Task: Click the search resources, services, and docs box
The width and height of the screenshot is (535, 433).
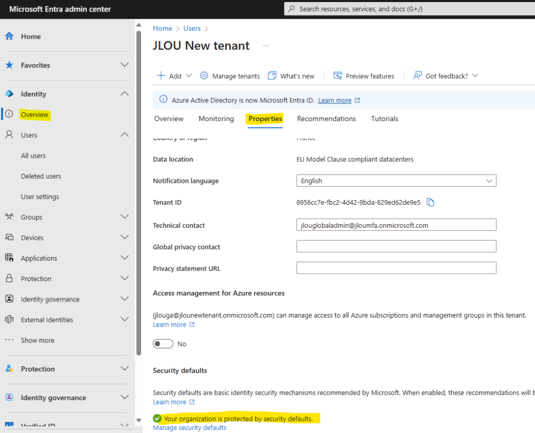Action: point(410,9)
